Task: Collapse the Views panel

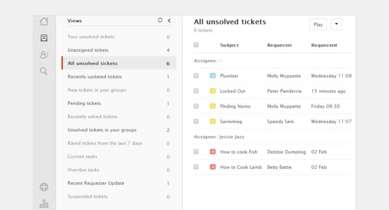Action: pos(169,21)
